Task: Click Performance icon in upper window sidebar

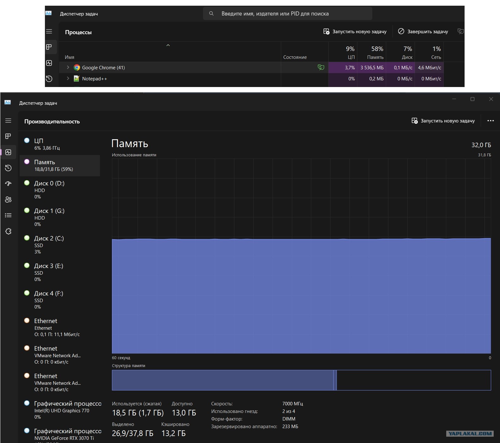Action: pos(49,63)
